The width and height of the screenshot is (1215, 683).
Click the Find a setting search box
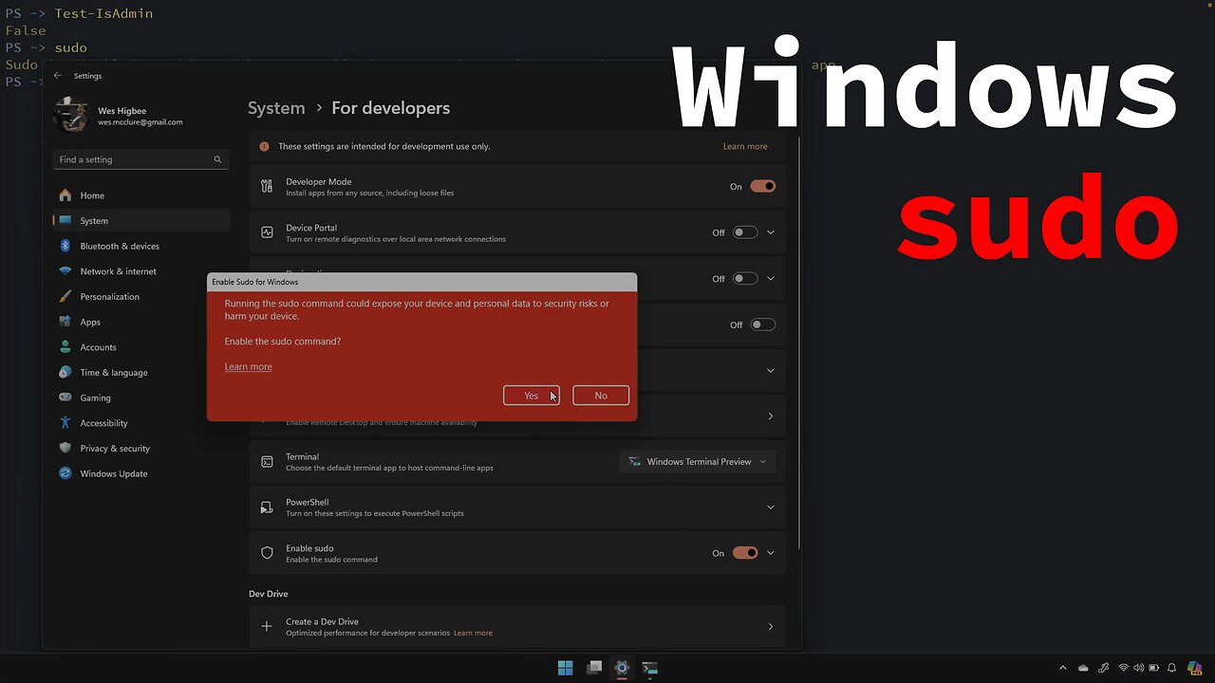click(133, 159)
